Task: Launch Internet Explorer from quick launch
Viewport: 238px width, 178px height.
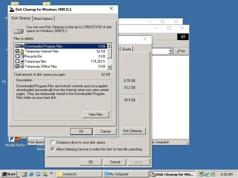Action: tap(31, 174)
